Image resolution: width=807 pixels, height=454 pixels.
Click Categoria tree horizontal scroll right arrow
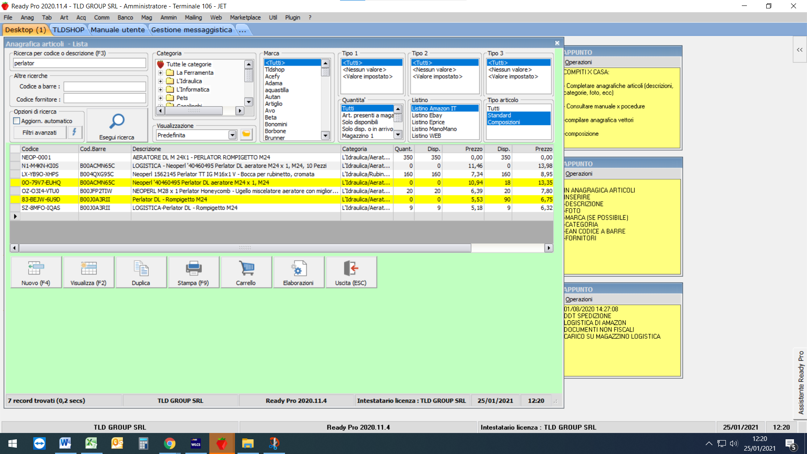tap(240, 111)
